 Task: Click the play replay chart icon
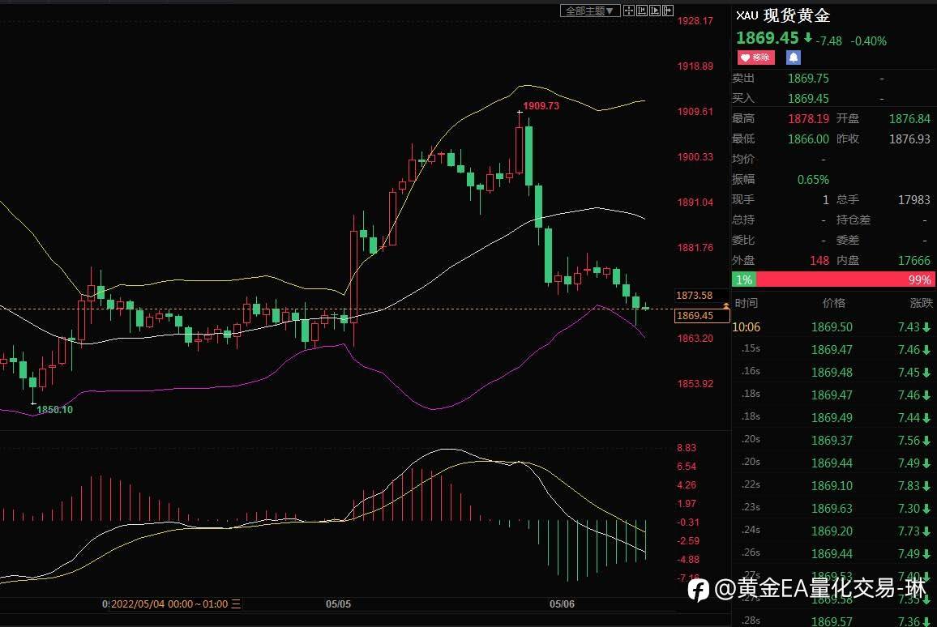point(655,11)
